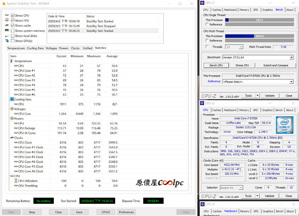Click the CPU Multi Thread Reference bar
The height and width of the screenshot is (216, 299).
tap(259, 41)
